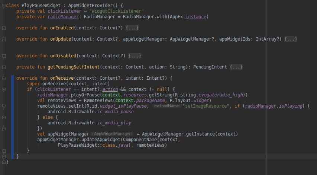The width and height of the screenshot is (317, 175).
Task: Click 'ic_media_play' drawable reference
Action: point(114,123)
